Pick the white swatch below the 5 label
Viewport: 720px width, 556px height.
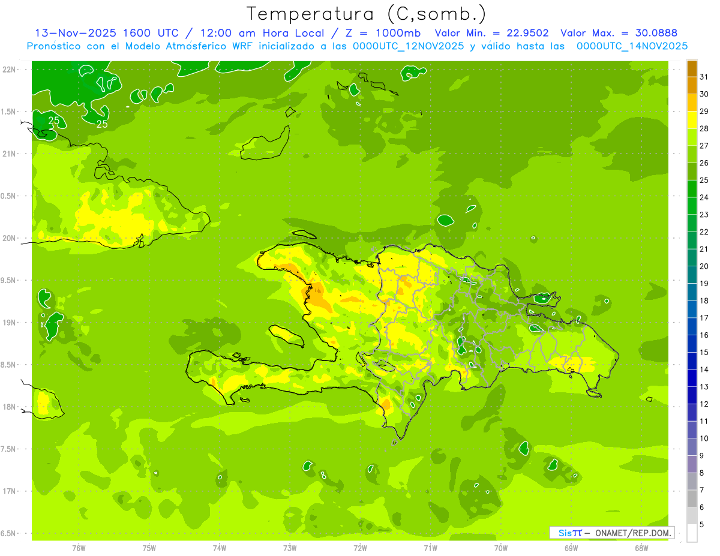click(x=692, y=533)
